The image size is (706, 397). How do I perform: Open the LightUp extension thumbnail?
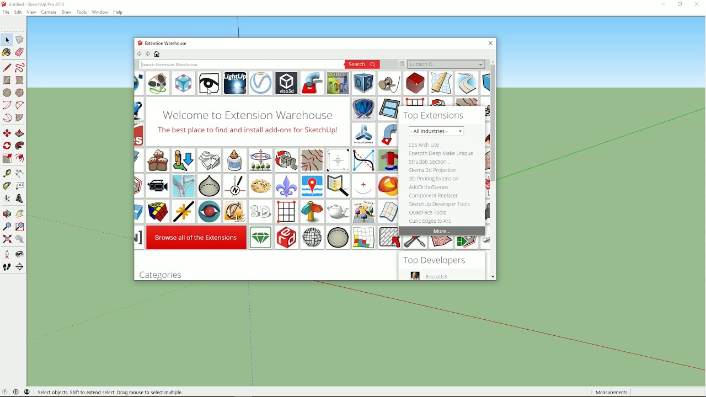click(x=235, y=83)
